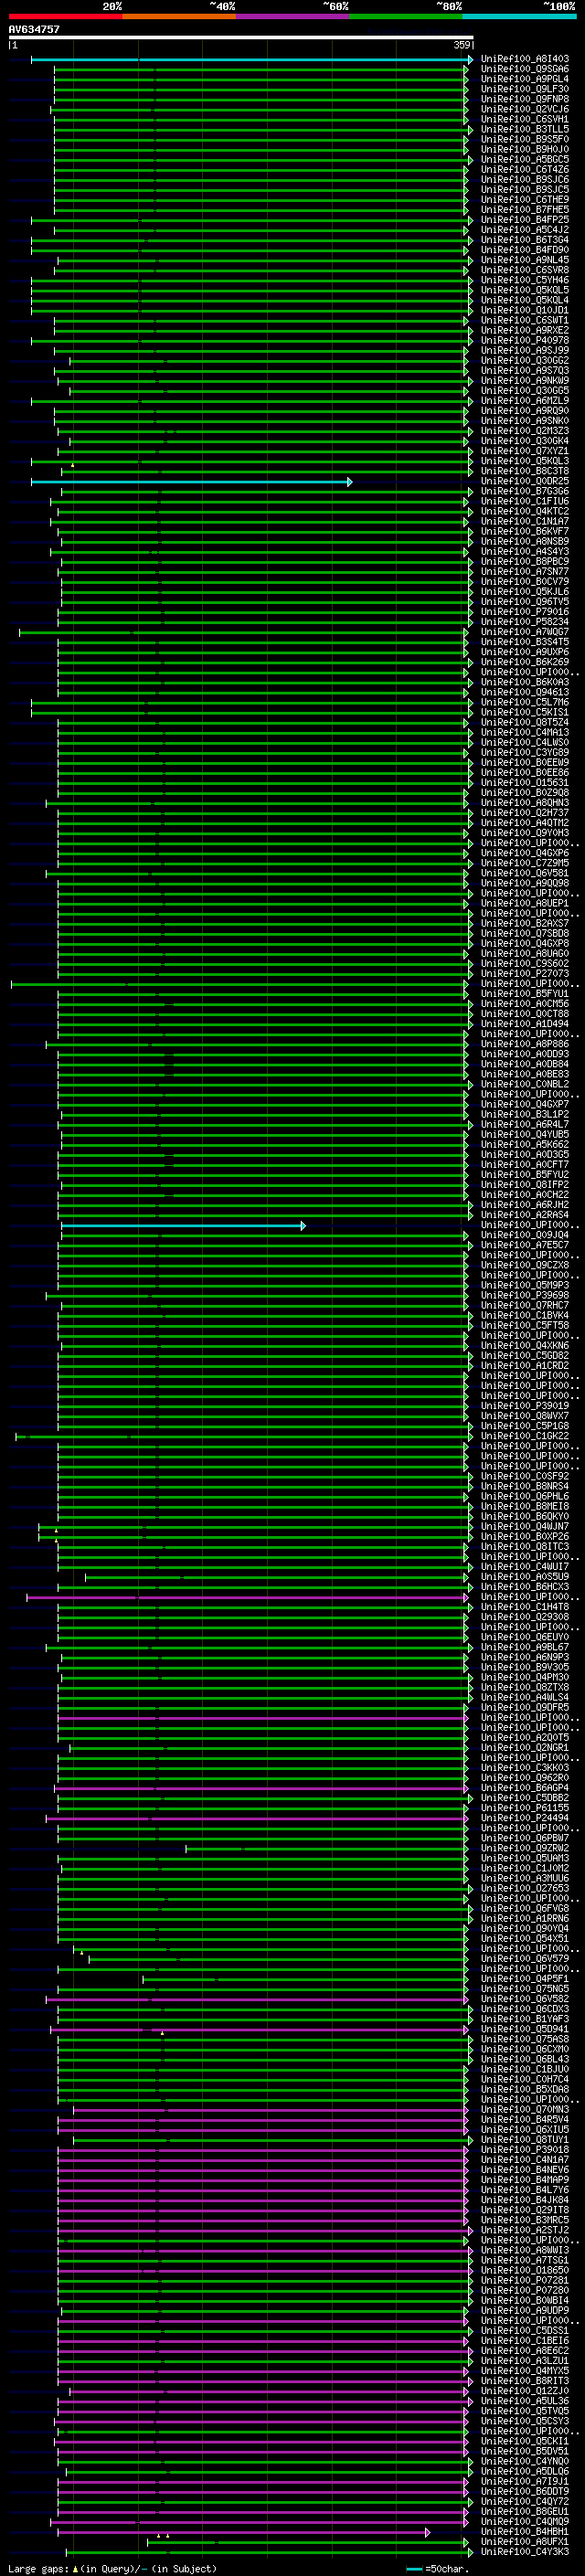This screenshot has width=585, height=2576.
Task: Select UniRef100_A5BGC5 hit
Action: coord(525,159)
